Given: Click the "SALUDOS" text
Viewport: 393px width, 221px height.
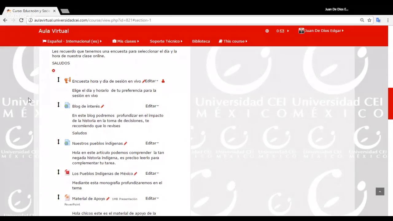Looking at the screenshot, I should click(61, 63).
